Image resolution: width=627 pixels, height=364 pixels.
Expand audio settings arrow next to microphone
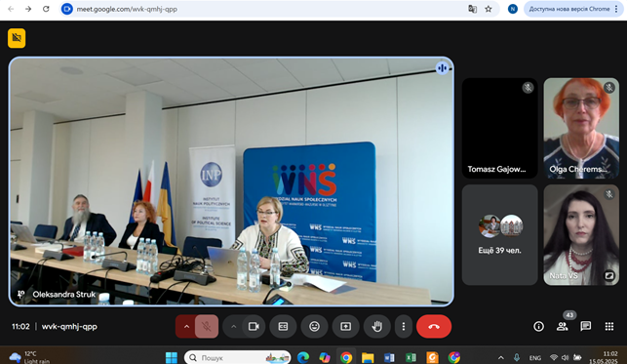pos(186,326)
